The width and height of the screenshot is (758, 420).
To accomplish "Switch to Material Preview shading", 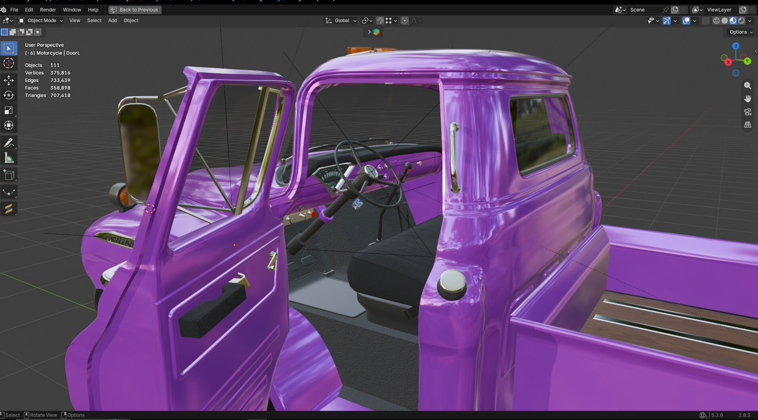I will point(733,21).
